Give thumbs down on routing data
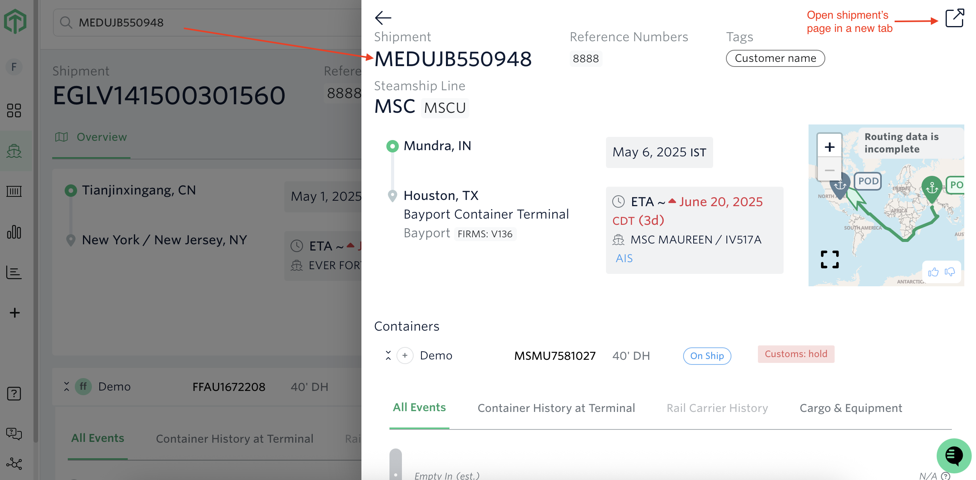This screenshot has width=976, height=480. click(950, 272)
